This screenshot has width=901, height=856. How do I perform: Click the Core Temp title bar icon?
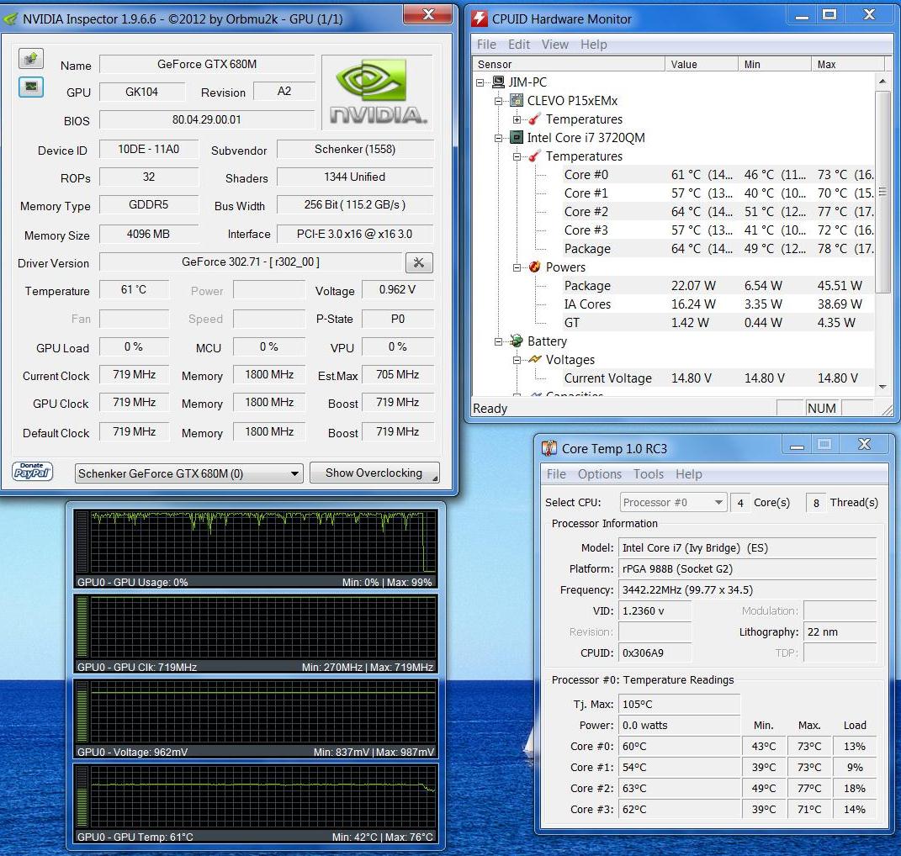click(549, 448)
